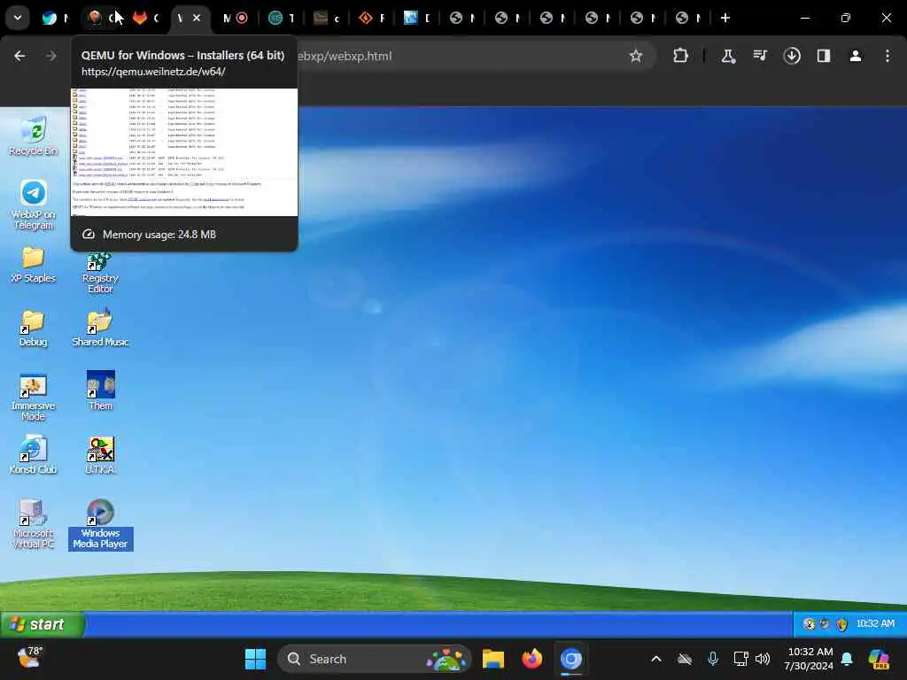Open the media controls toolbar icon
The height and width of the screenshot is (680, 907).
pos(759,56)
